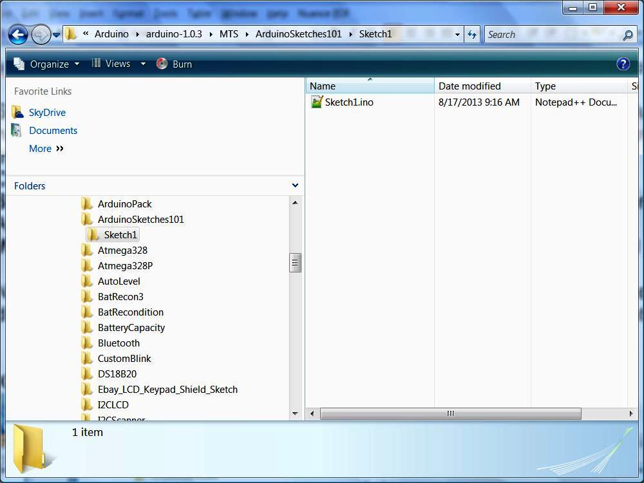Sort by the Name column header
Image resolution: width=644 pixels, height=483 pixels.
pyautogui.click(x=370, y=86)
